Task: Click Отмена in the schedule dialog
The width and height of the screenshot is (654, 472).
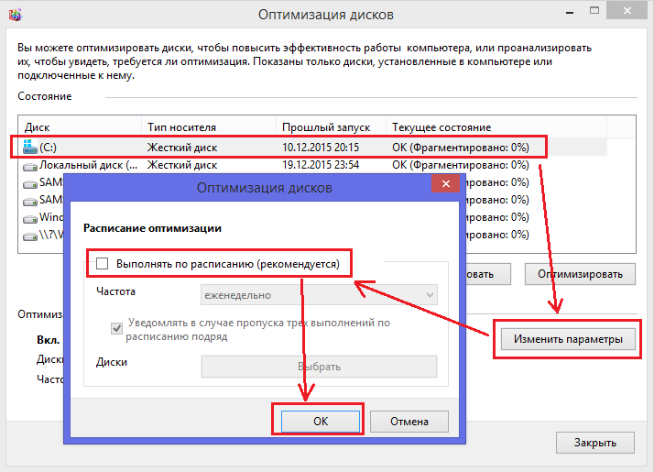Action: [x=409, y=422]
